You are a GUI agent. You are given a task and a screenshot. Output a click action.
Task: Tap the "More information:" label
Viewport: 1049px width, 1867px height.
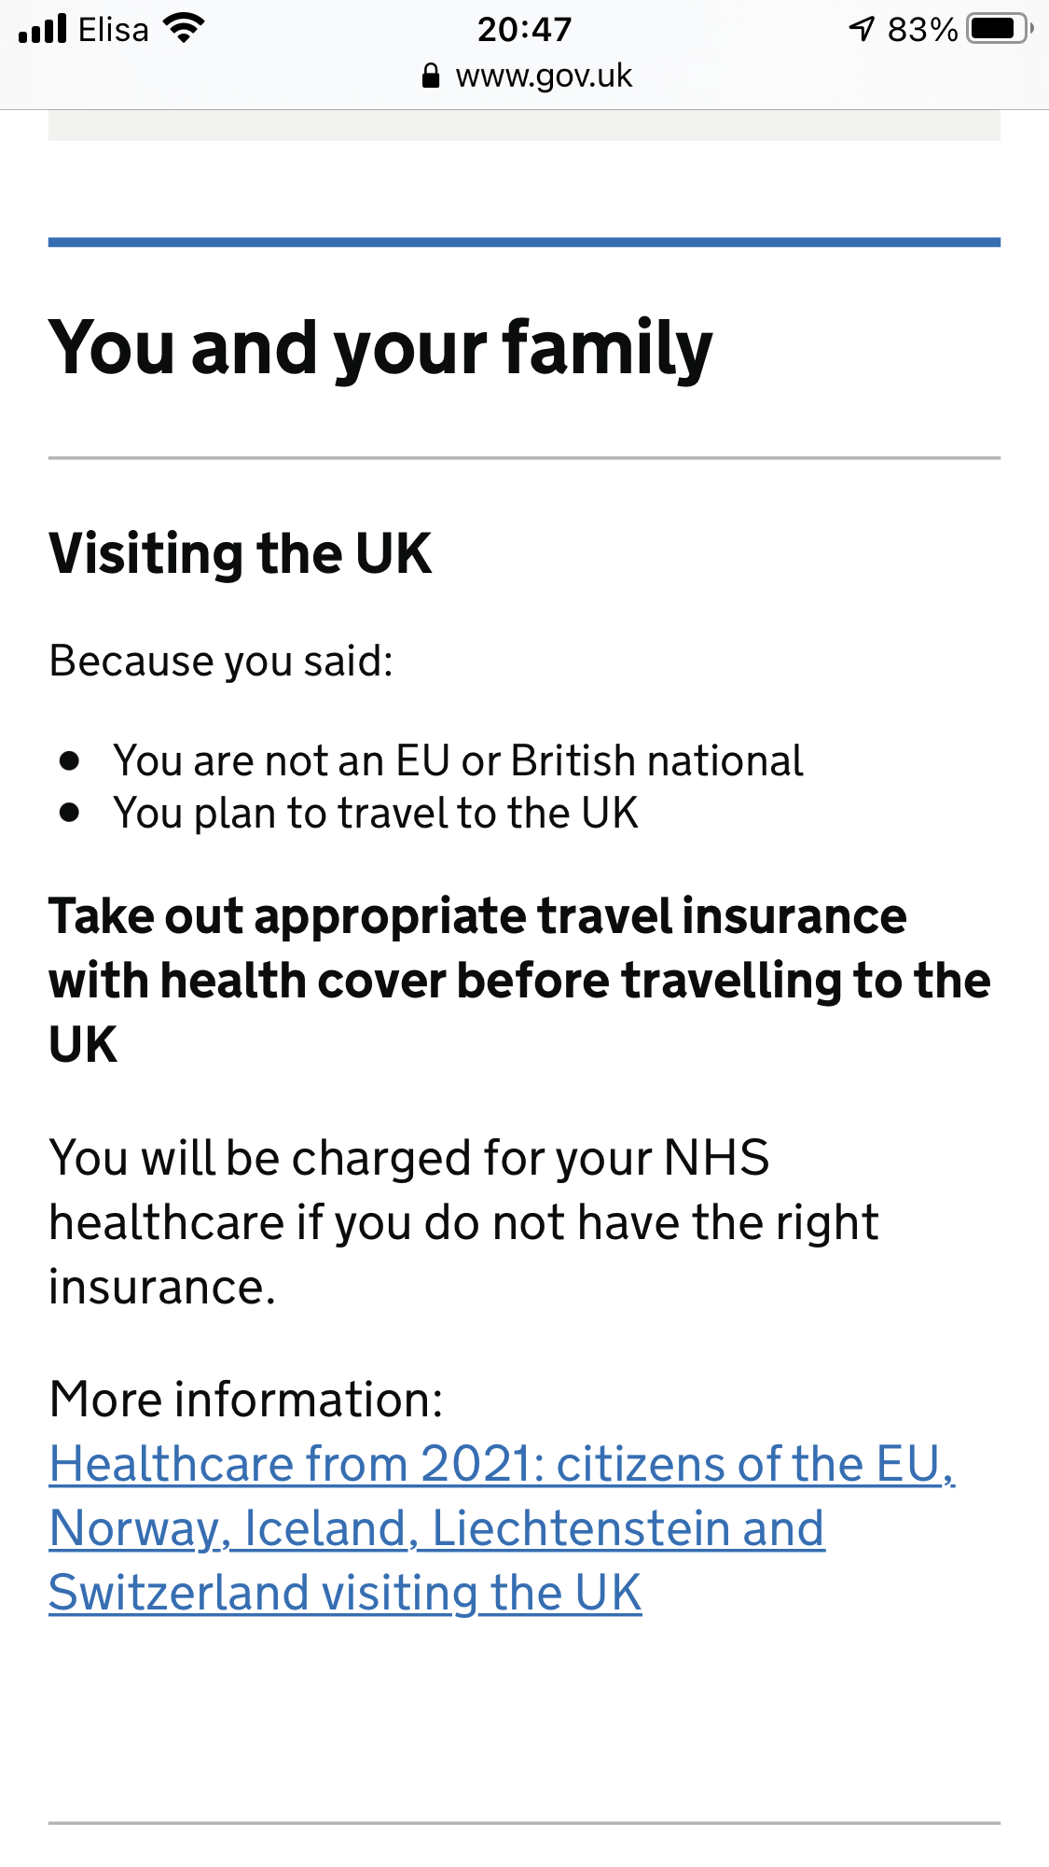pos(246,1400)
